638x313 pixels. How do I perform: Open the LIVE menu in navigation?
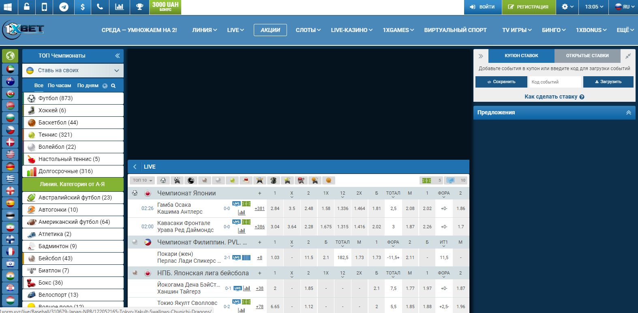[236, 30]
